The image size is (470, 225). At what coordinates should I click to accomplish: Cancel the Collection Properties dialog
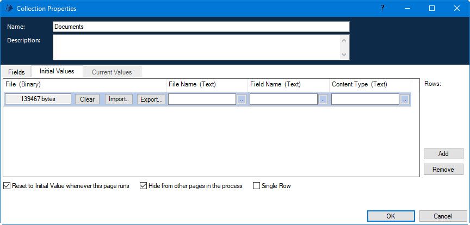(x=443, y=216)
